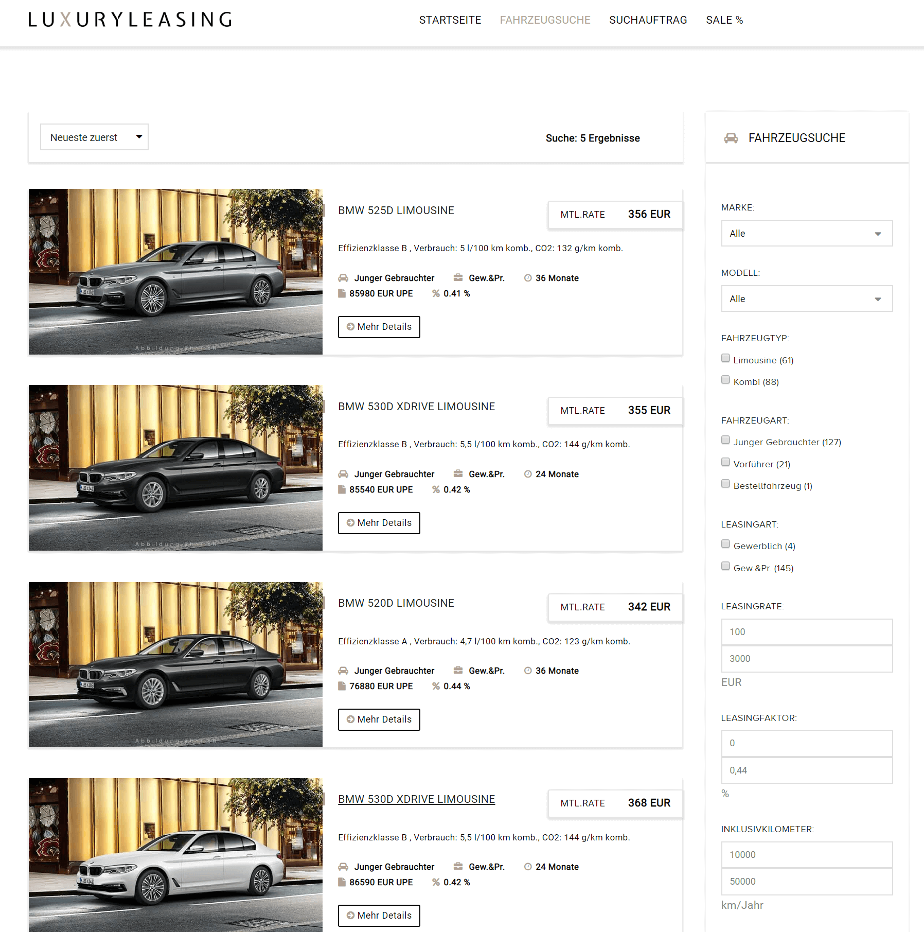Click arrow icon in BMW 525D Mehr Details

[350, 327]
